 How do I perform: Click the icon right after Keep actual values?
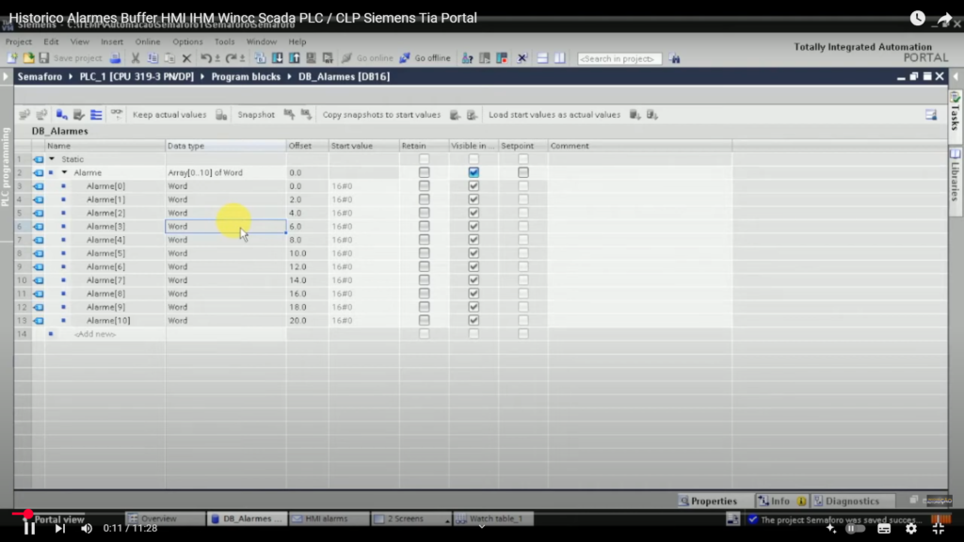[221, 115]
